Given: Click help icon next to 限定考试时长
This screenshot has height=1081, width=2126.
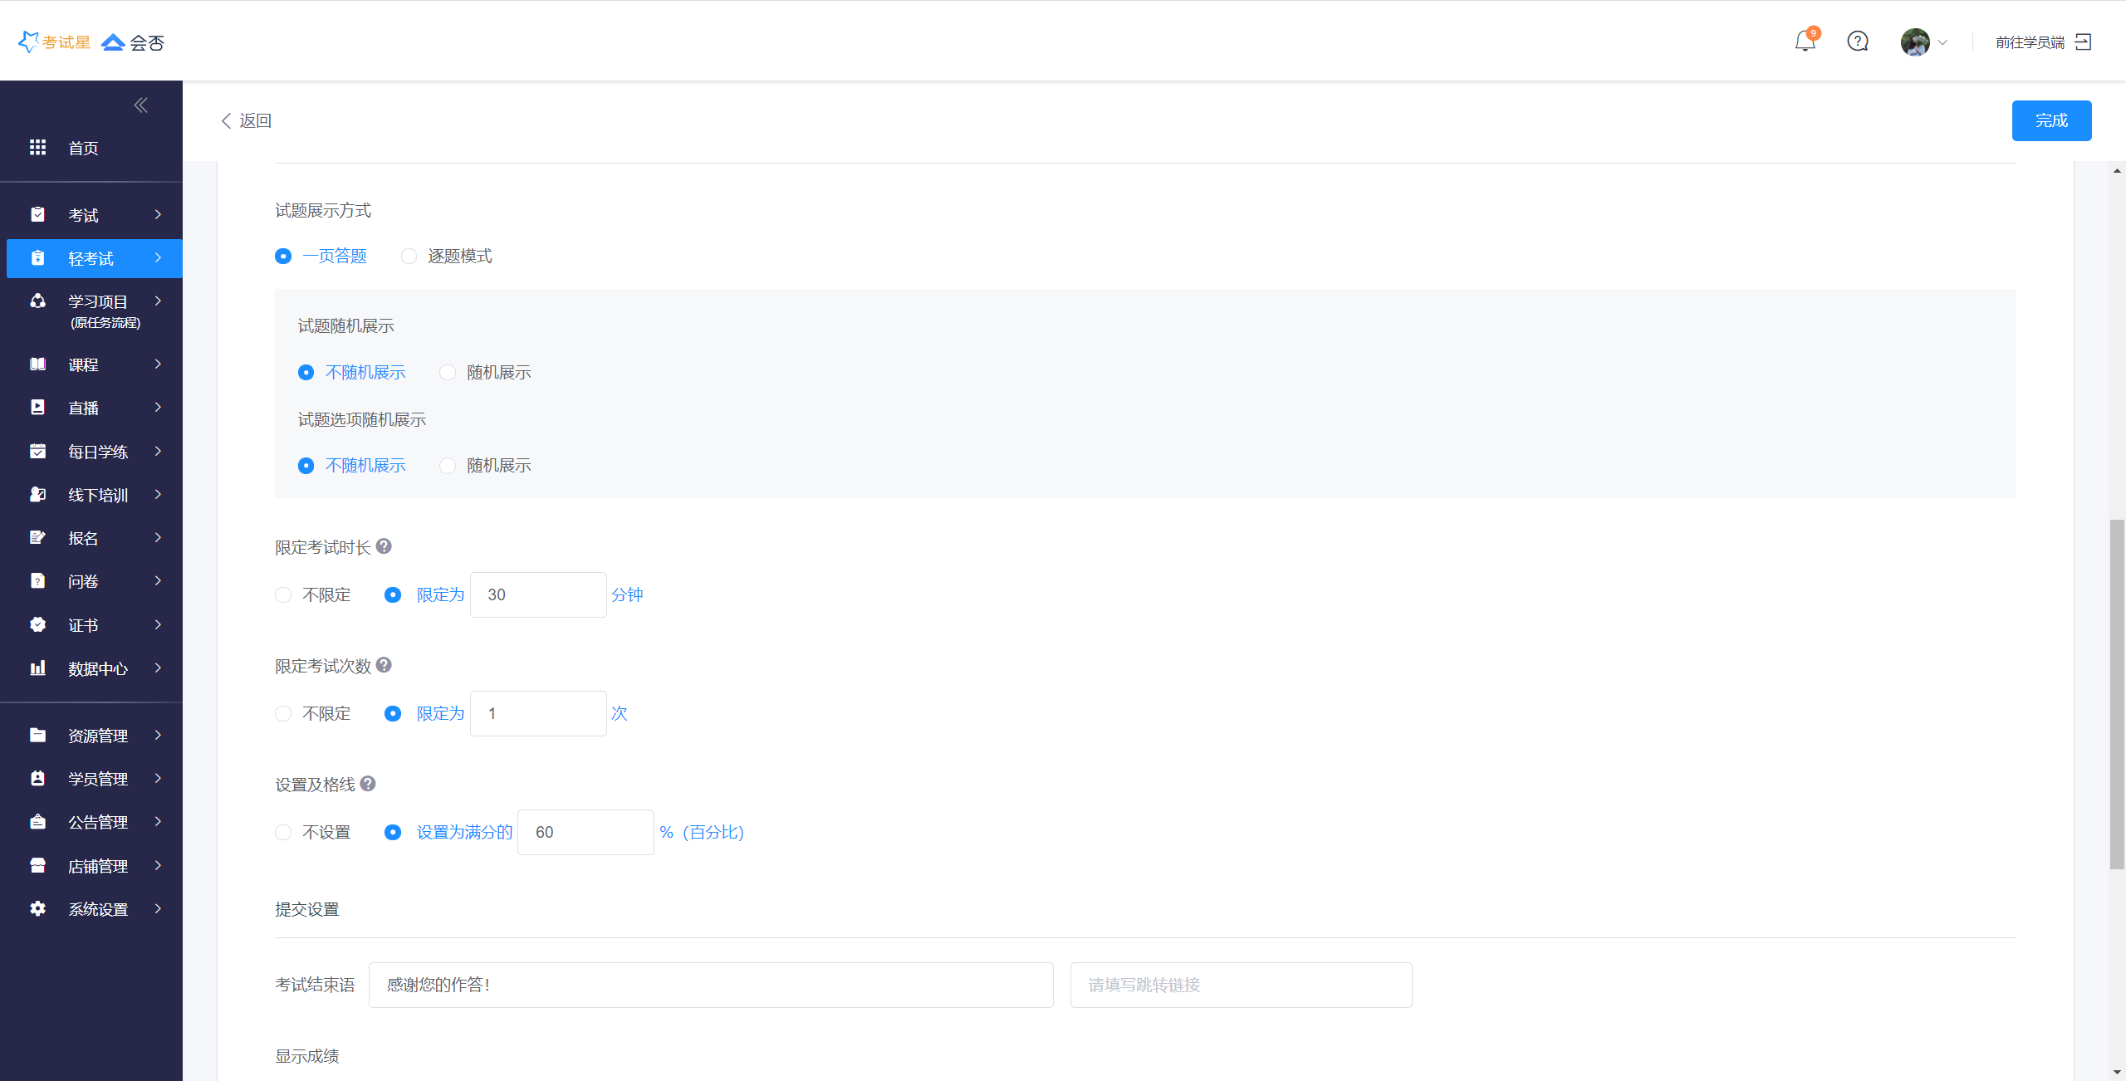Looking at the screenshot, I should 384,546.
